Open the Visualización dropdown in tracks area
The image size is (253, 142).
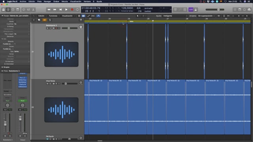pos(68,16)
